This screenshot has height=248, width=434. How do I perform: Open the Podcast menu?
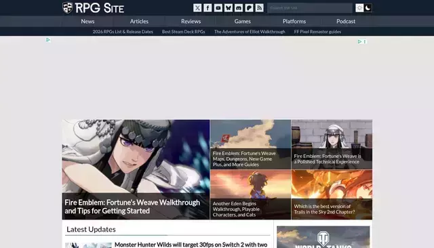[x=346, y=21]
